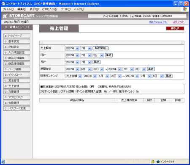Image resolution: width=190 pixels, height=165 pixels.
Task: Click the Internet Explorer page icon in title bar
Action: coord(3,4)
